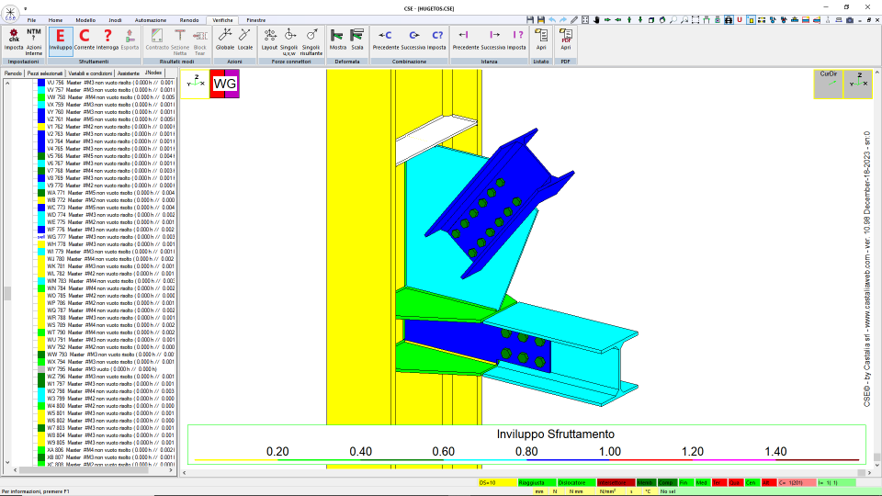882x496 pixels.
Task: Switch to the Inodi ribbon tab
Action: coord(115,20)
